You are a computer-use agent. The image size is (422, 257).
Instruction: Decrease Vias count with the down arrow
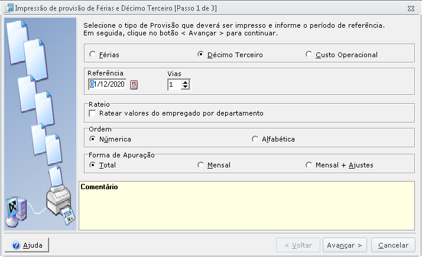click(185, 87)
